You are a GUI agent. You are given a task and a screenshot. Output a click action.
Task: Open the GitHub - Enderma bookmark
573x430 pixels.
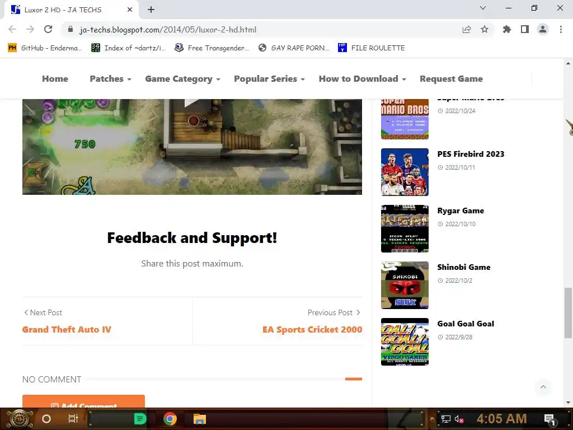(x=45, y=48)
